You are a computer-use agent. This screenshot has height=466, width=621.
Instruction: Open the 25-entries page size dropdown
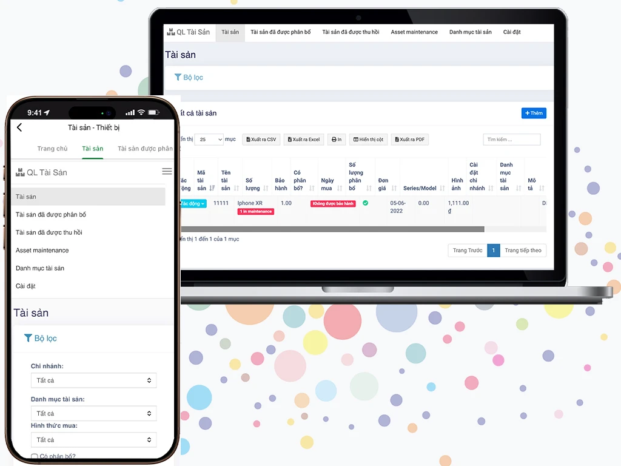tap(209, 140)
